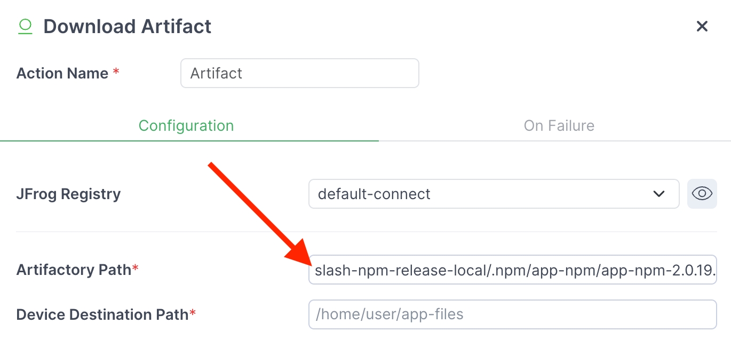Viewport: 731px width, 347px height.
Task: Click the Artifactory Path label
Action: [74, 270]
